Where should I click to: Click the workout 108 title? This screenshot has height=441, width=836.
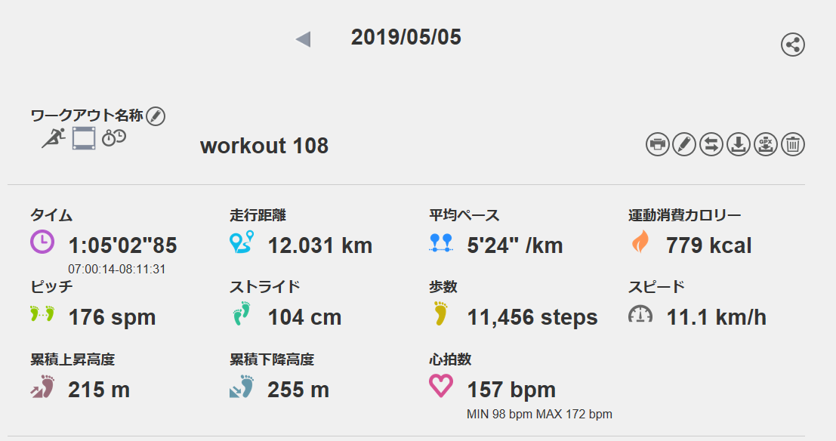264,146
